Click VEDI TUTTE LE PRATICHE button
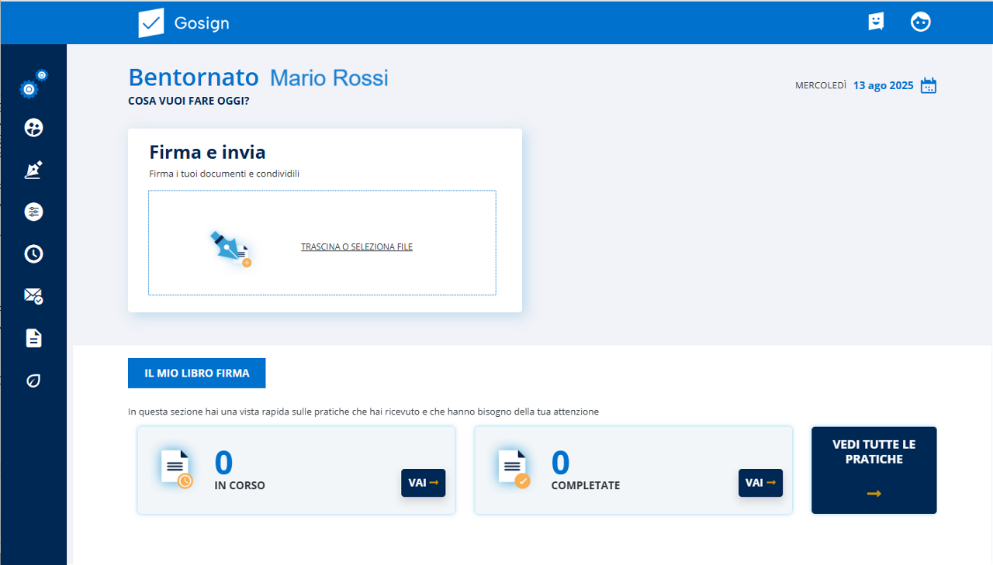The image size is (993, 565). coord(874,470)
